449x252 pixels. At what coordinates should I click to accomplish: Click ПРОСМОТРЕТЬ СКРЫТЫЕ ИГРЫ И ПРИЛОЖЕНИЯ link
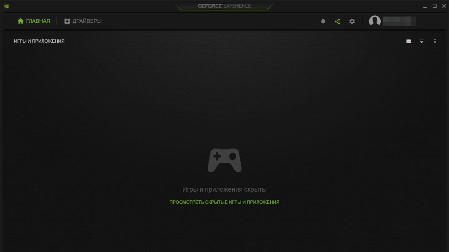coord(224,202)
